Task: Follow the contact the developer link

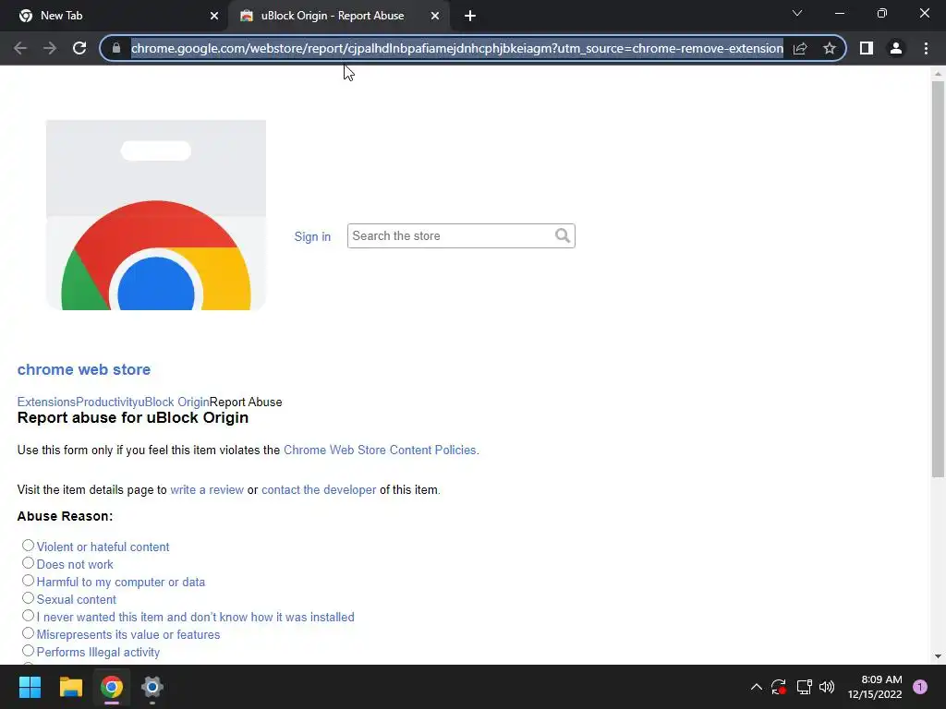Action: 319,490
